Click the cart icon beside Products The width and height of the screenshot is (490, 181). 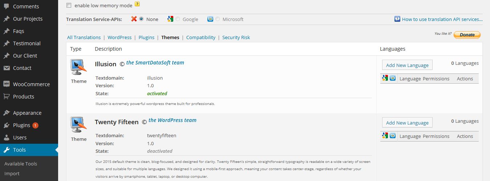coord(7,97)
